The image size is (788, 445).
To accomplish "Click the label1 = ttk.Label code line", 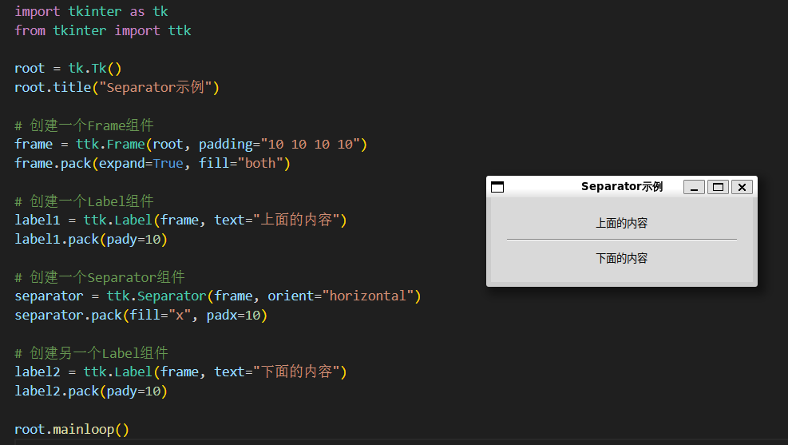I will coord(180,220).
